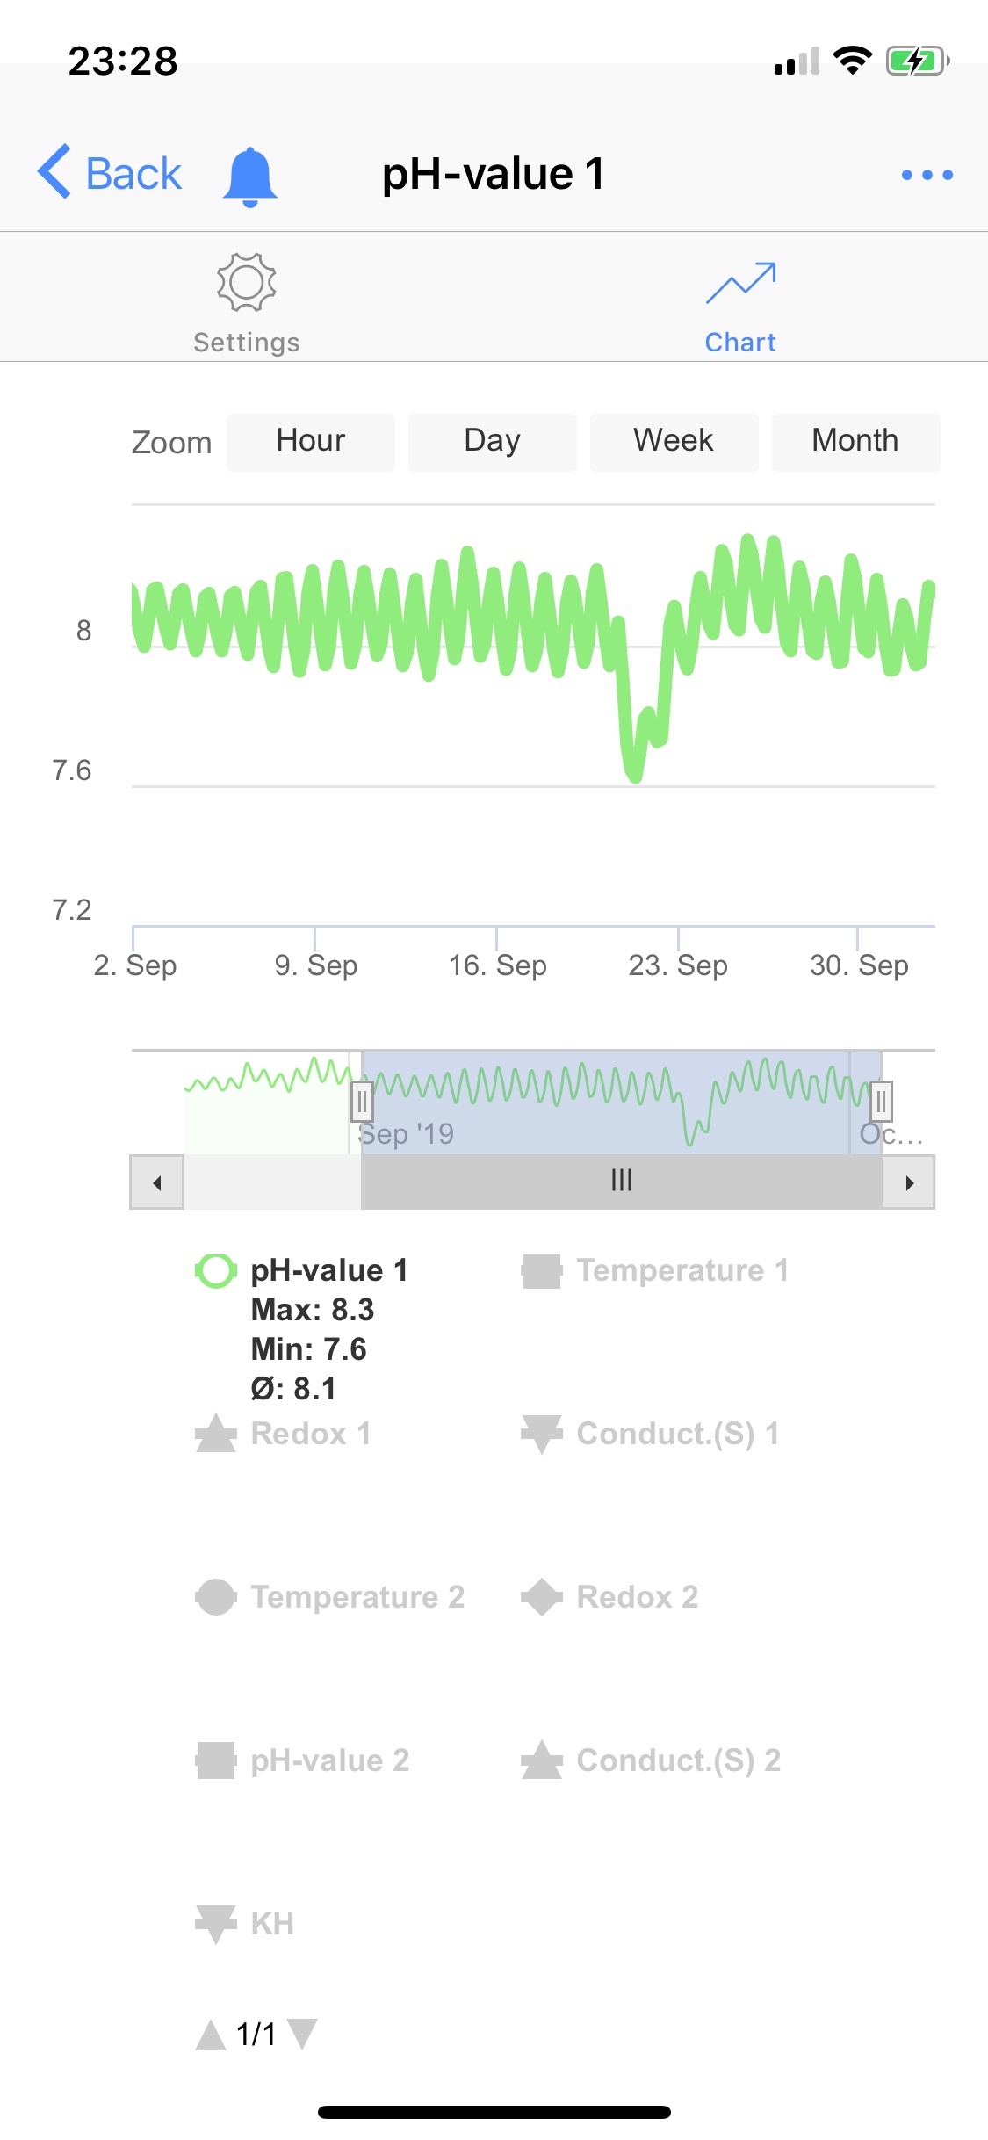
Task: Click the navigator left range handle
Action: [x=362, y=1102]
